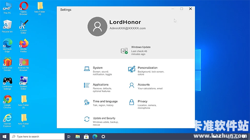250x140 pixels.
Task: Click the Accounts person icon
Action: coord(132,86)
